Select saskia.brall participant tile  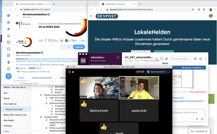pyautogui.click(x=139, y=111)
